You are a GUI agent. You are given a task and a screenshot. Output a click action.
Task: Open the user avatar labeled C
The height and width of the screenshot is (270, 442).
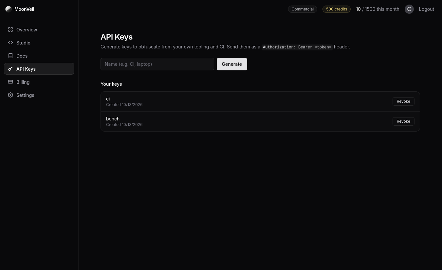(409, 9)
